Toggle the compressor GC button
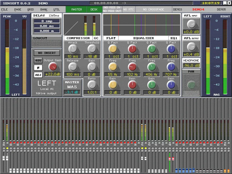 [x=96, y=38]
